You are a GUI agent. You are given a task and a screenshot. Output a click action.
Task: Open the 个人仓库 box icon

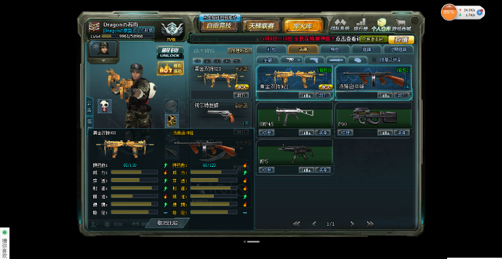click(x=381, y=24)
